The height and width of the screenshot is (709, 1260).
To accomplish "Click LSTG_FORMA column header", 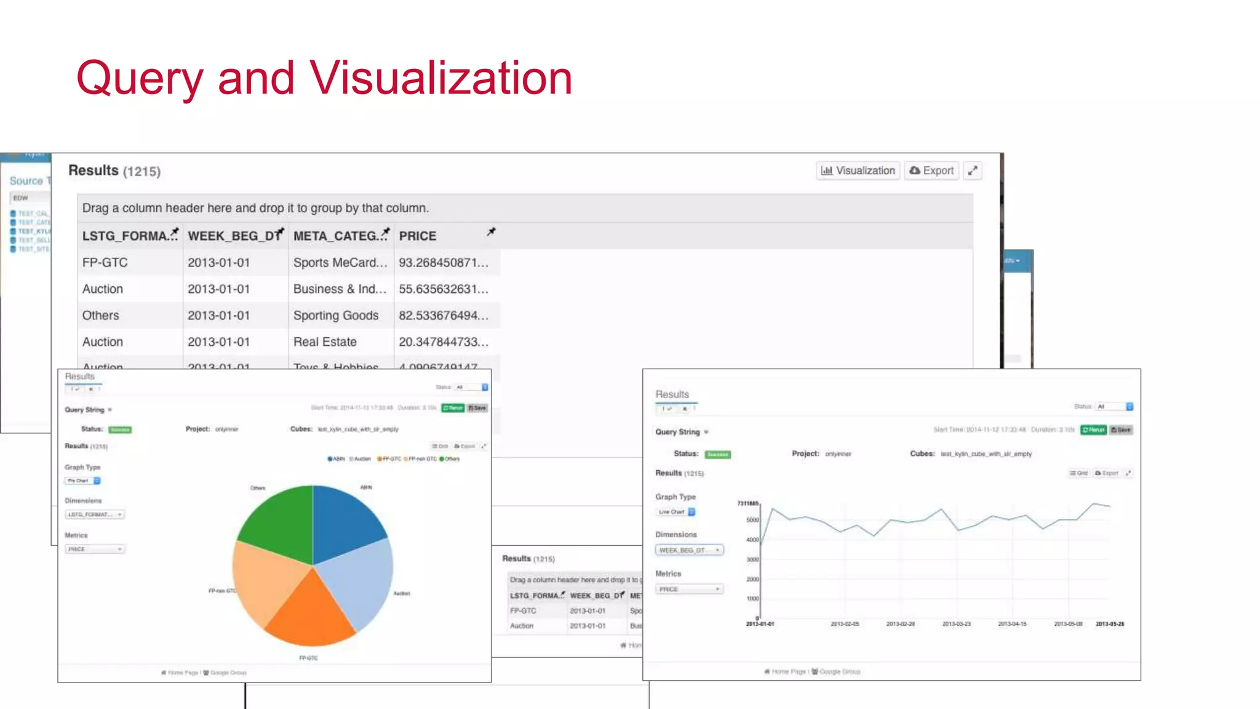I will (130, 236).
